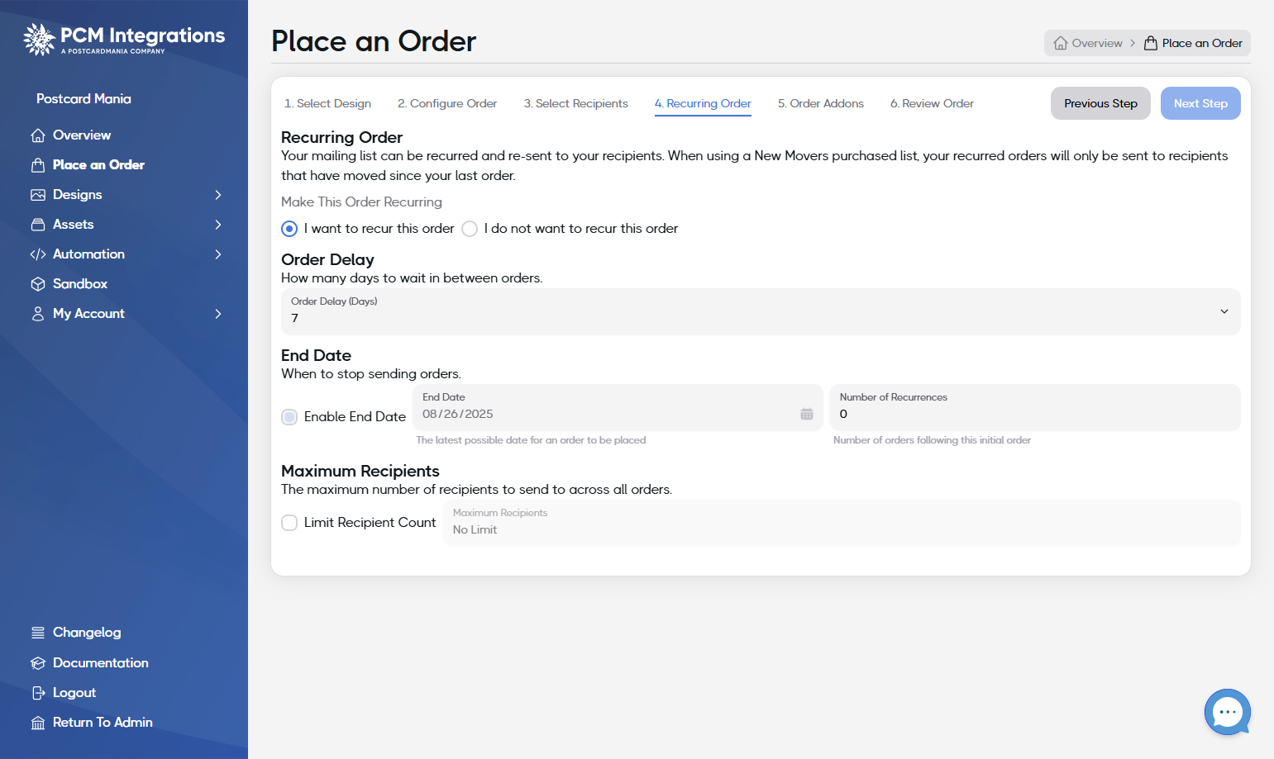Open the Review Order step tab

pos(932,103)
